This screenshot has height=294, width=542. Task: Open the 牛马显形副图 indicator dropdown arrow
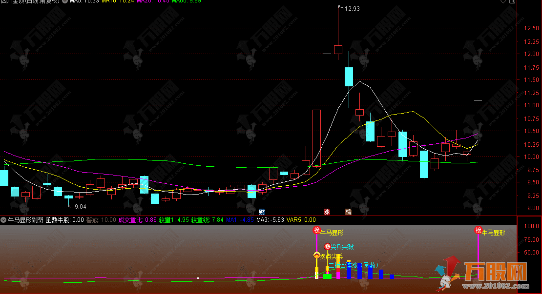click(x=4, y=220)
